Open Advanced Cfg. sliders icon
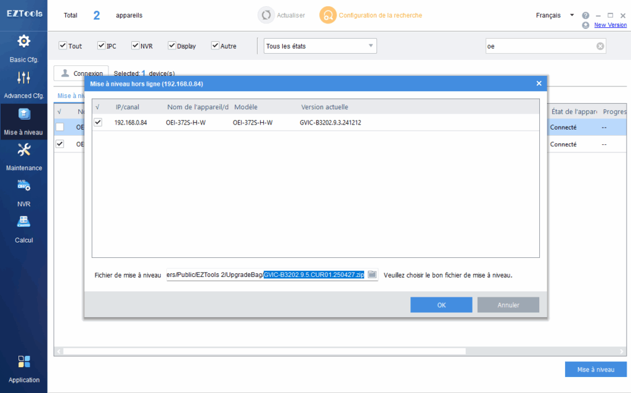Image resolution: width=631 pixels, height=393 pixels. [24, 77]
